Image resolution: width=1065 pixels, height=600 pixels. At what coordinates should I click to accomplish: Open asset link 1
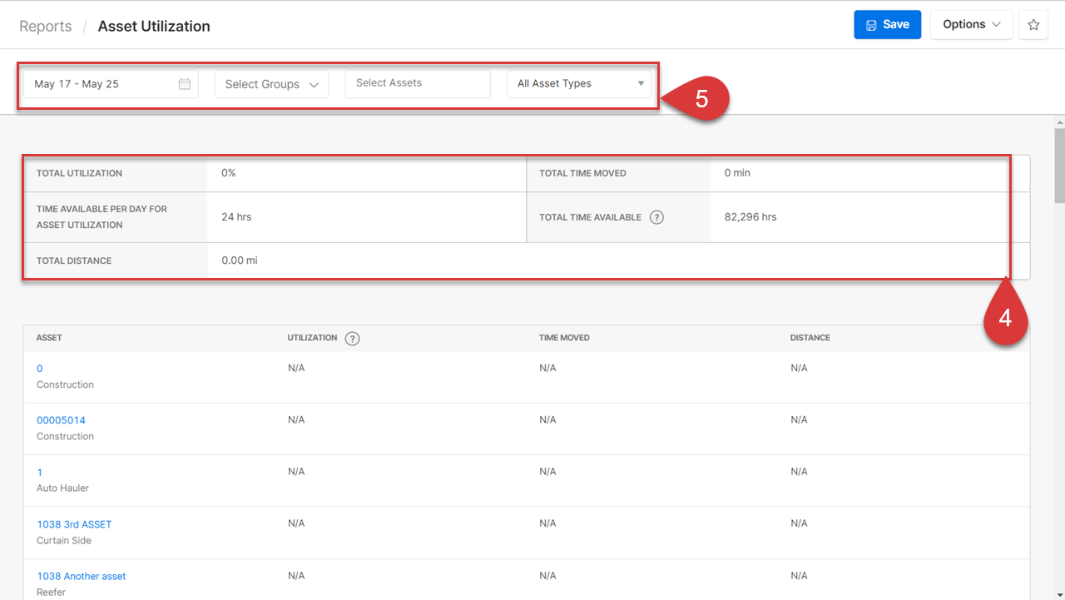click(39, 473)
